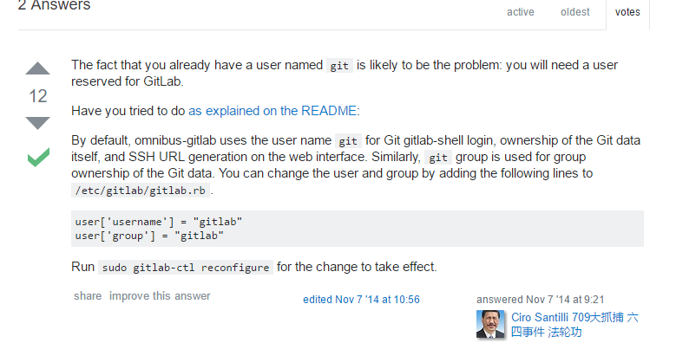Click inside the user['username'] code block
676x343 pixels.
358,229
